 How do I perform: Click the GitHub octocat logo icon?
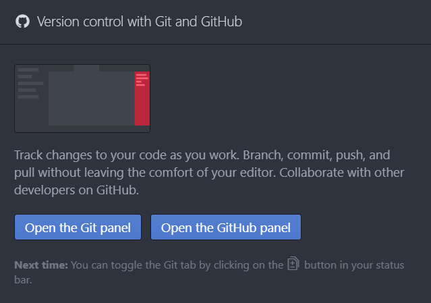pos(22,22)
